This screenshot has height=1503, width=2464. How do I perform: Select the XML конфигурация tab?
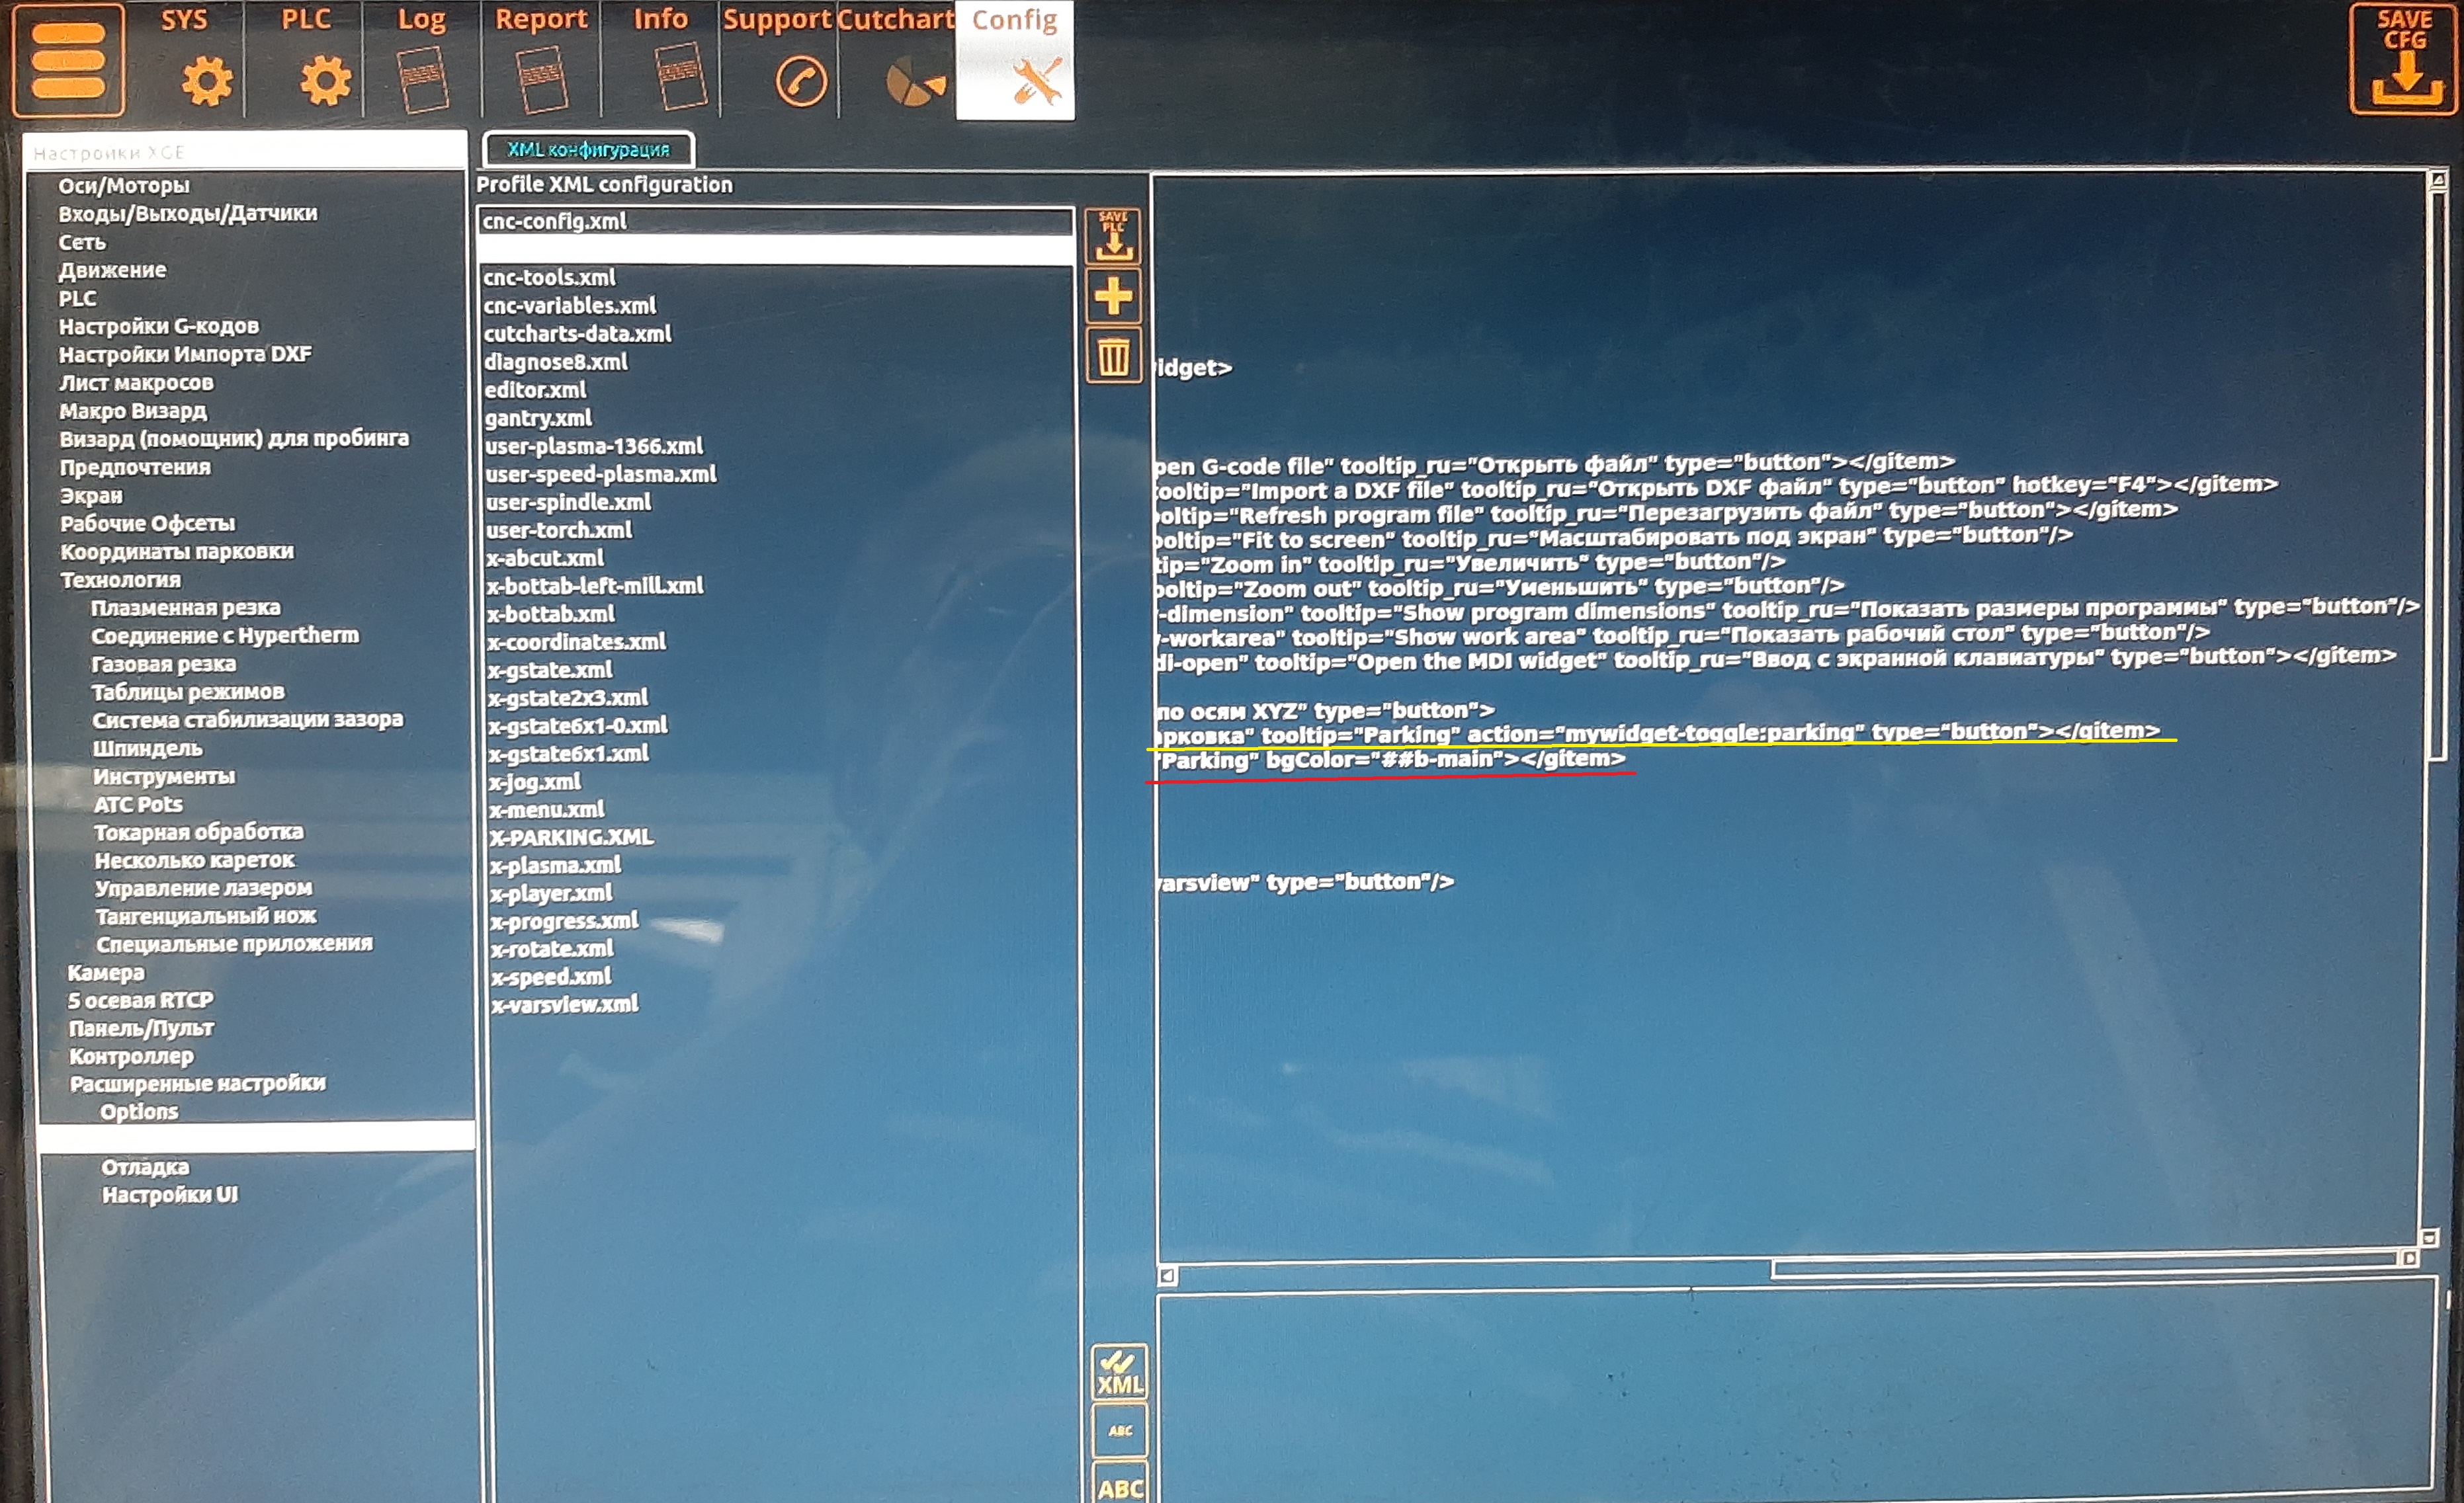click(x=588, y=150)
